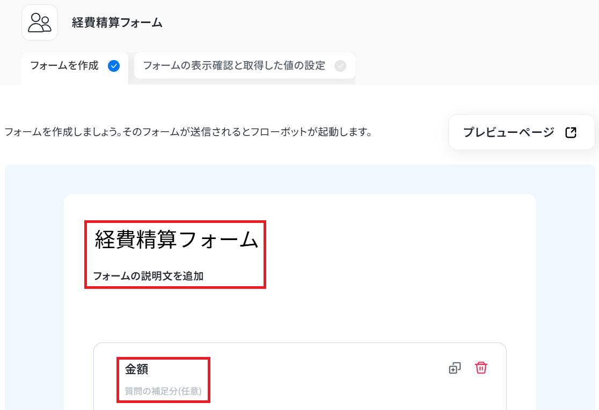The height and width of the screenshot is (410, 599).
Task: Edit the large 経費精算フォーム form title
Action: pyautogui.click(x=177, y=240)
